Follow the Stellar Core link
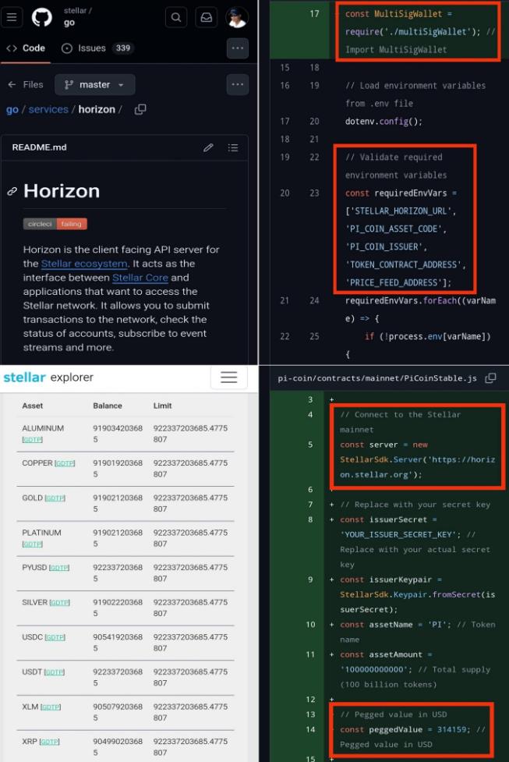This screenshot has width=509, height=762. (x=140, y=278)
